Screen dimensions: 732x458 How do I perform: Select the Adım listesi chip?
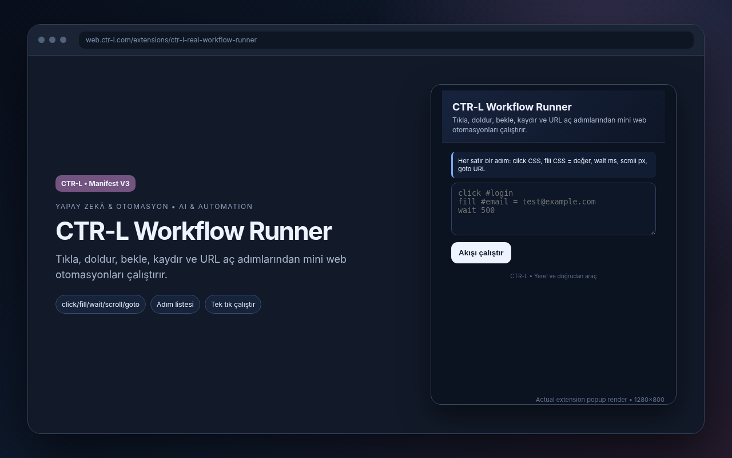[x=175, y=304]
